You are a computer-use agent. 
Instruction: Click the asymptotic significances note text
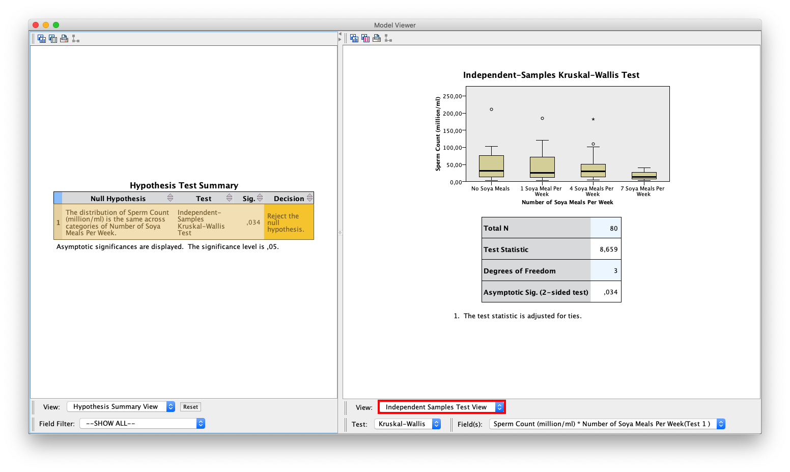(x=167, y=246)
